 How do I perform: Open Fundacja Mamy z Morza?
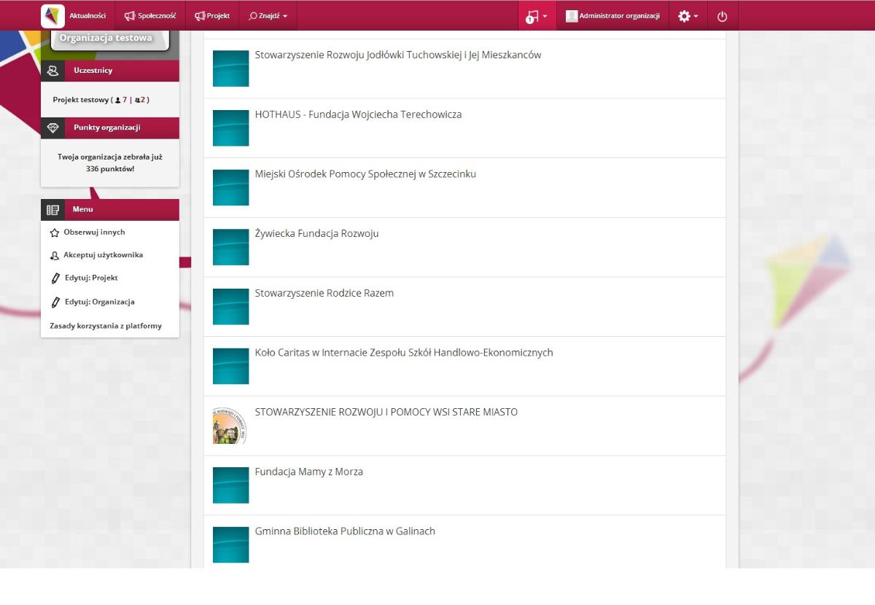309,472
